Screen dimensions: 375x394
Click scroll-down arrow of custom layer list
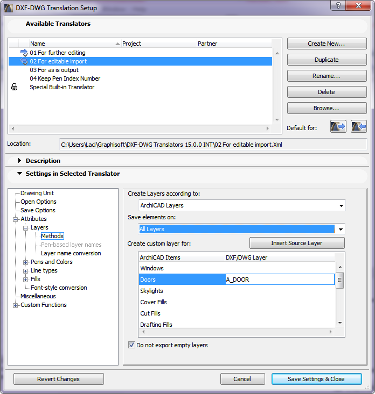coord(340,323)
